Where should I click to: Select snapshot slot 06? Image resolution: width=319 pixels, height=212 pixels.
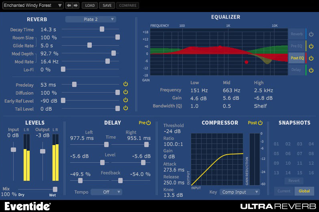[x=288, y=153]
